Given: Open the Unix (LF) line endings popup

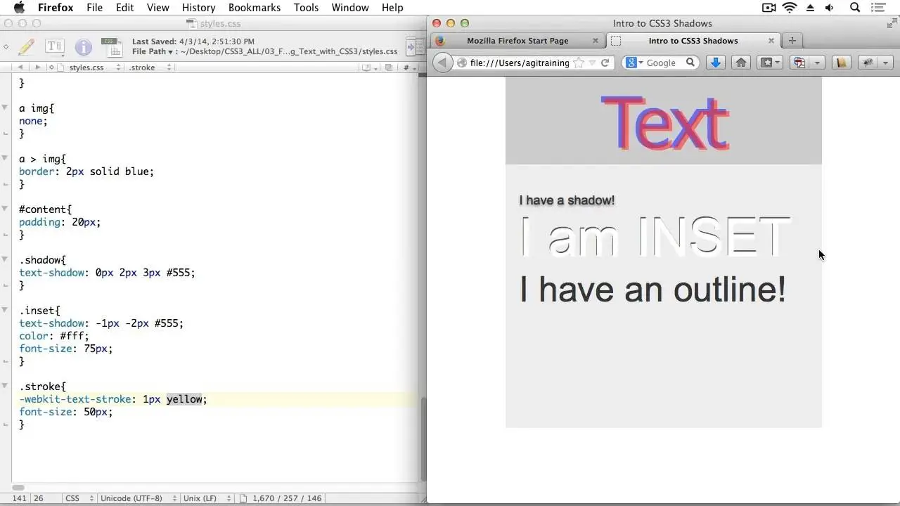Looking at the screenshot, I should (205, 498).
